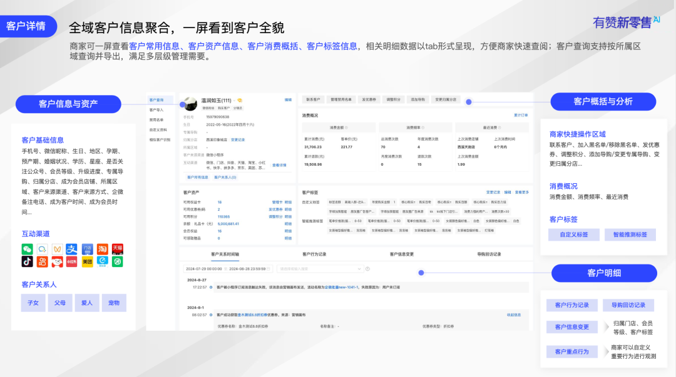
Task: Collapse the coupon details with 收起信息
Action: 513,315
